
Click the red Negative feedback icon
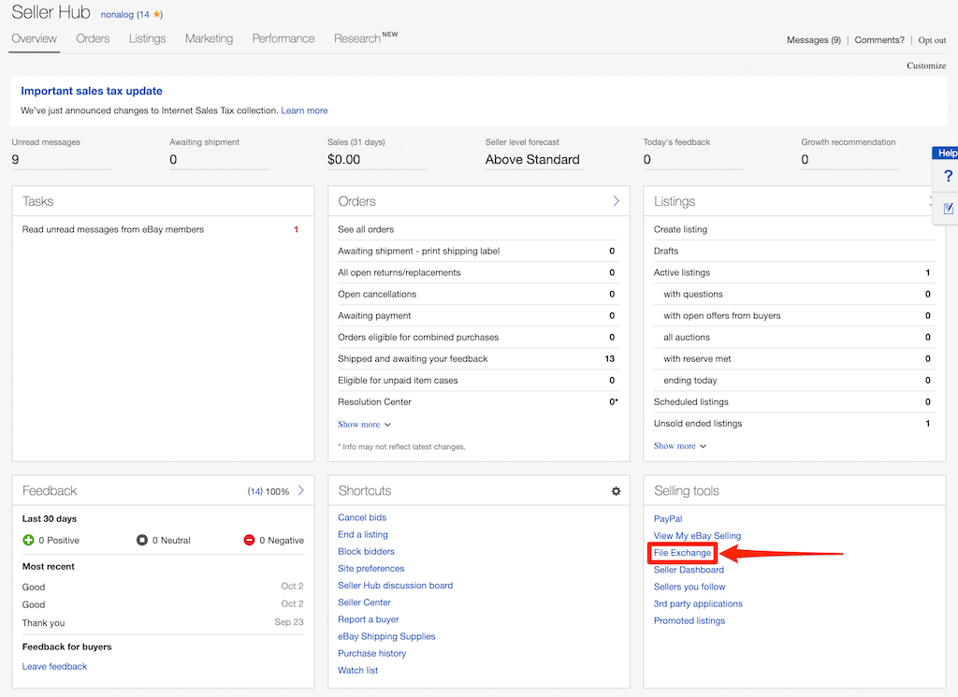pos(249,540)
